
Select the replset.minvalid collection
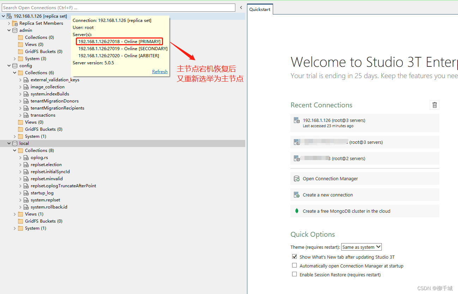[x=47, y=179]
